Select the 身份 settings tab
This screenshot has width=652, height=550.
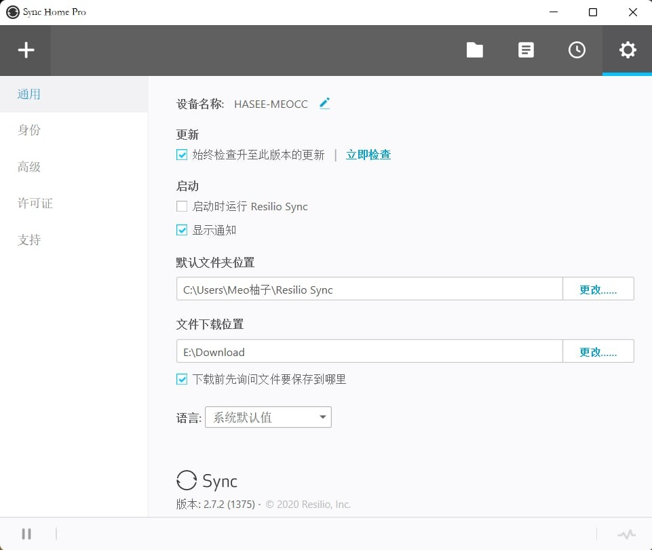click(x=74, y=130)
